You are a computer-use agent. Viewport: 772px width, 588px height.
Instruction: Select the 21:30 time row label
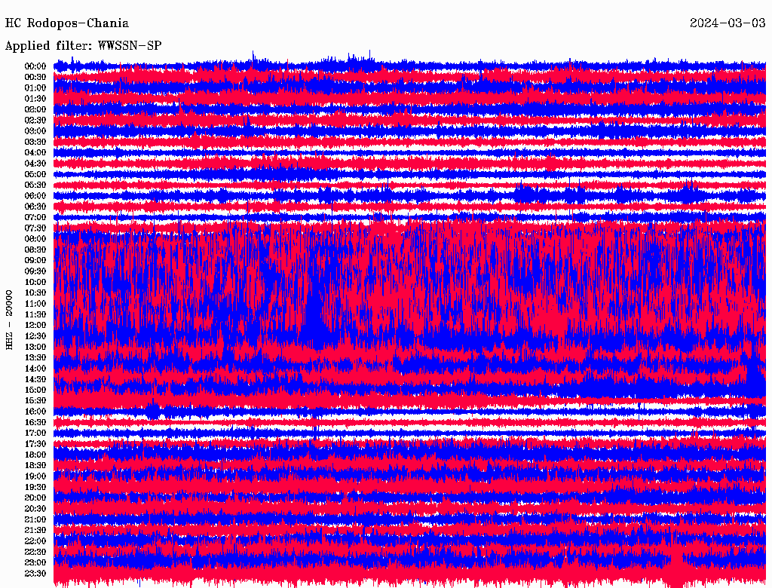tap(35, 530)
